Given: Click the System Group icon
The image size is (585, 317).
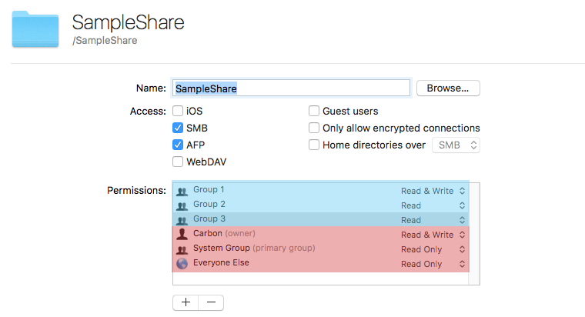Looking at the screenshot, I should [x=182, y=249].
